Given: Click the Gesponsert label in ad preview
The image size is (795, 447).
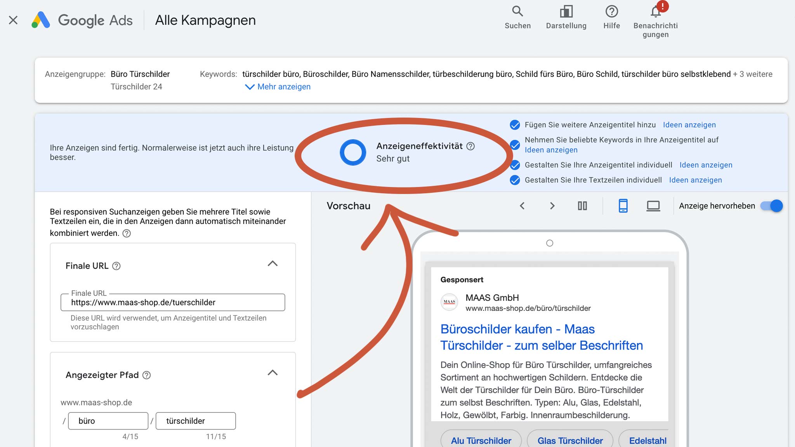Looking at the screenshot, I should click(462, 280).
